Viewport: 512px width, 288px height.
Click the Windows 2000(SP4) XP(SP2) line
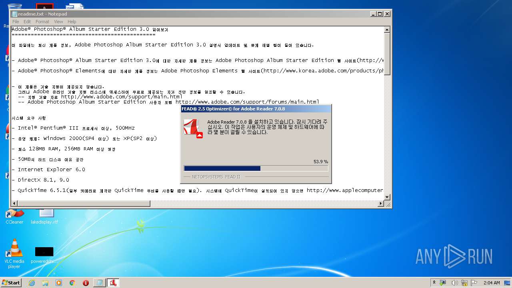[84, 138]
